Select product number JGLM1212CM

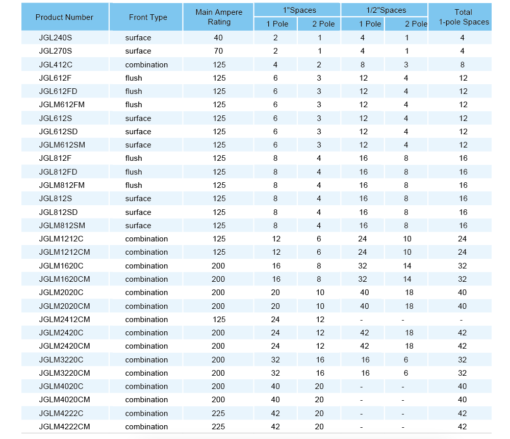point(64,252)
